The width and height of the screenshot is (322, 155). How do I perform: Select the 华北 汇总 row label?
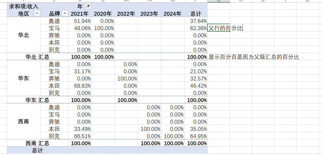(x=37, y=57)
